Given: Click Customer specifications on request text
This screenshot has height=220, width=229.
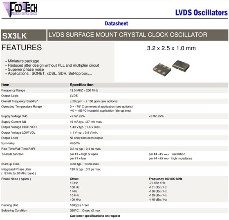Looking at the screenshot, I should (95, 216).
